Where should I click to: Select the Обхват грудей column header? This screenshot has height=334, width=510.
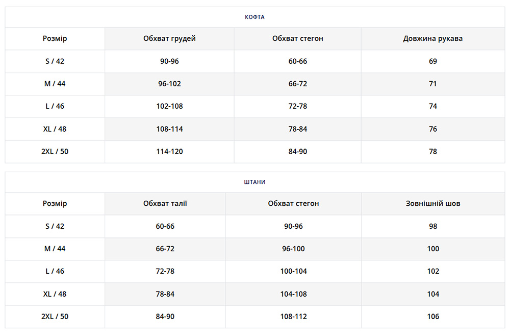point(169,38)
